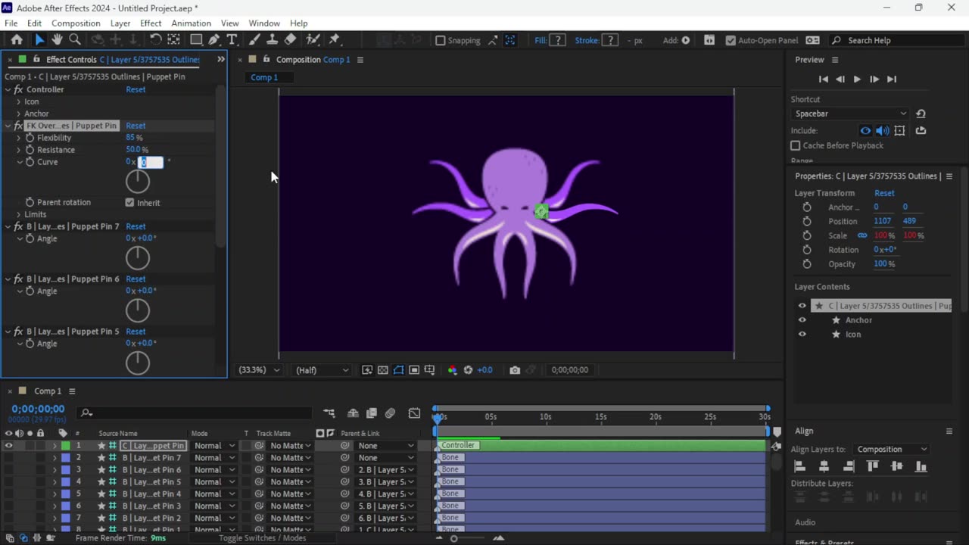Select the Clone Stamp tool
Image resolution: width=969 pixels, height=545 pixels.
pos(273,40)
